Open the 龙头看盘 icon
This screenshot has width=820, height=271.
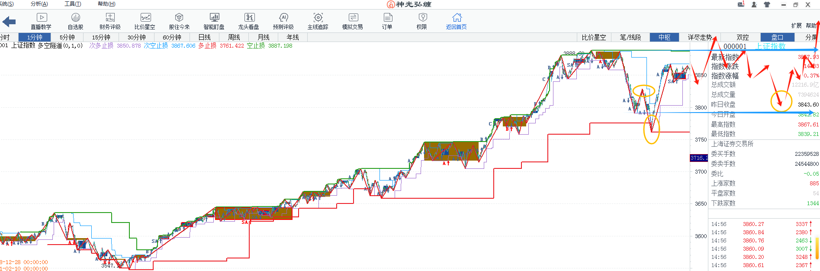(x=249, y=21)
